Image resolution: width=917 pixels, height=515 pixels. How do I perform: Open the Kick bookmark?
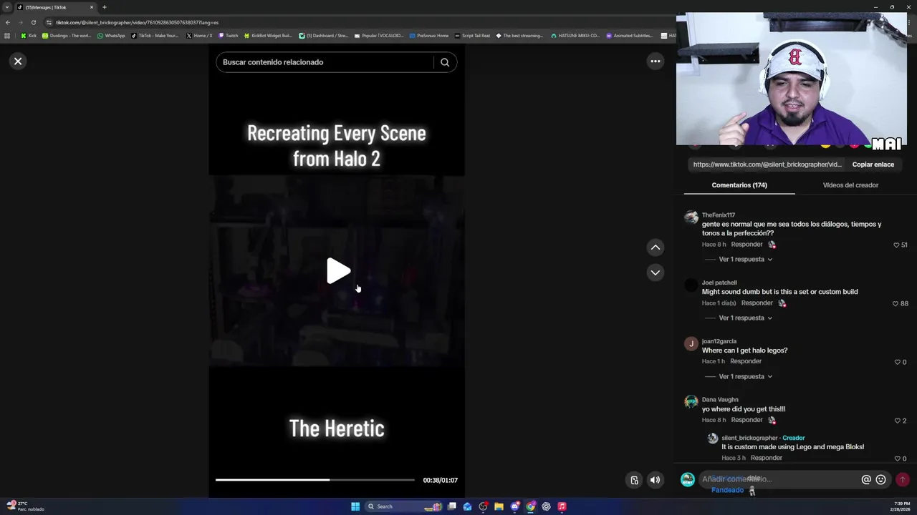[x=28, y=36]
